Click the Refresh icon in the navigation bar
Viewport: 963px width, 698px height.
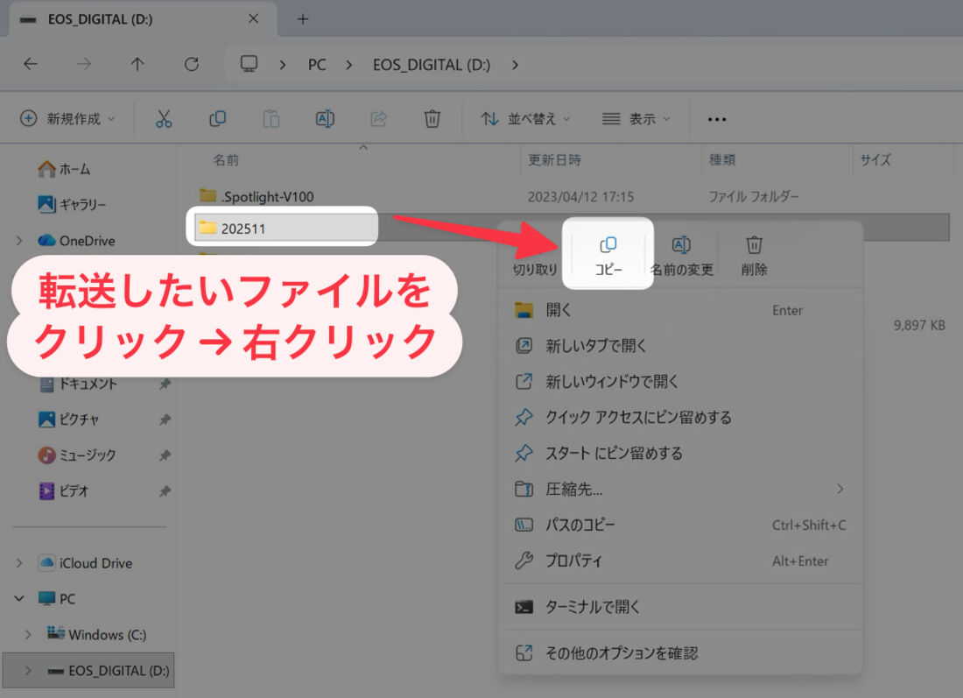click(x=192, y=64)
